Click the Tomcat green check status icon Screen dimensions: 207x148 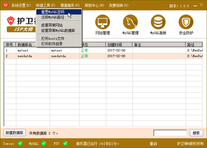coord(20,143)
